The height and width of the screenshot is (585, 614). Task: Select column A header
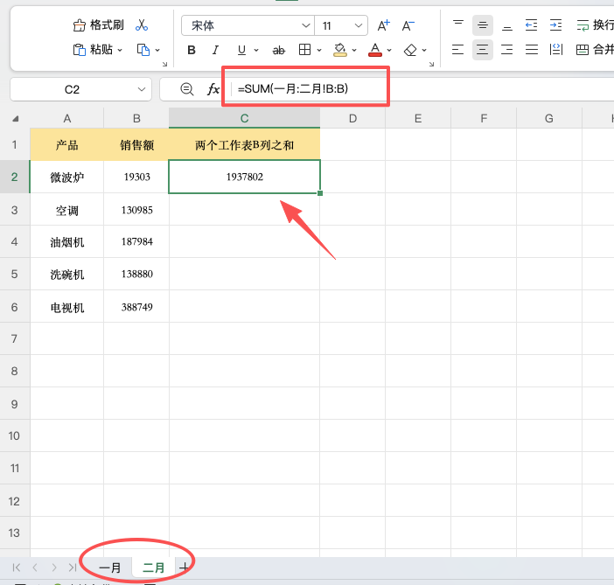coord(67,118)
